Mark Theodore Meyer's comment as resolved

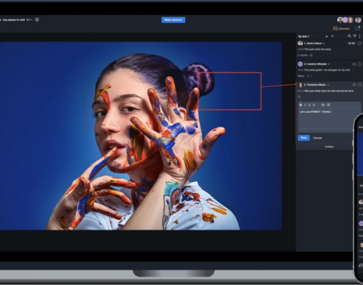[359, 84]
